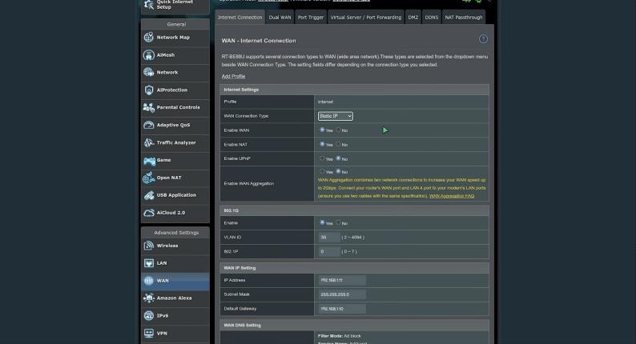
Task: Open Quick Internet Setup icon
Action: click(149, 5)
